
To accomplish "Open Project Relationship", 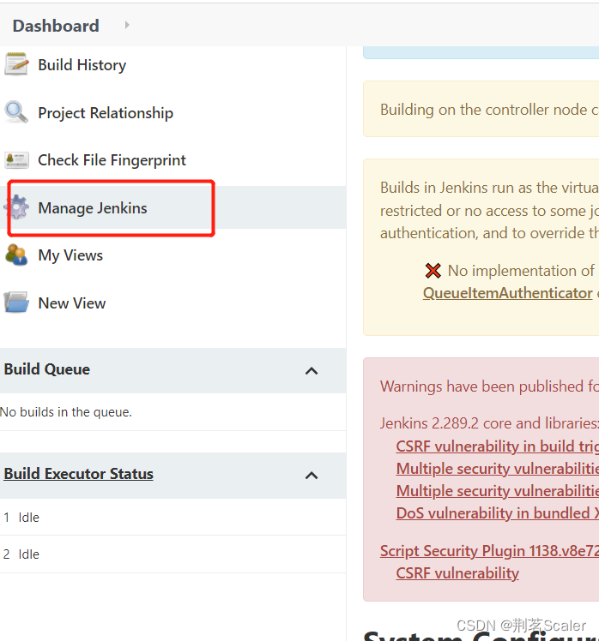I will tap(106, 113).
